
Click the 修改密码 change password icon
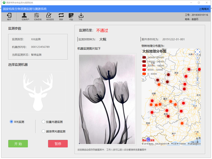[49, 16]
